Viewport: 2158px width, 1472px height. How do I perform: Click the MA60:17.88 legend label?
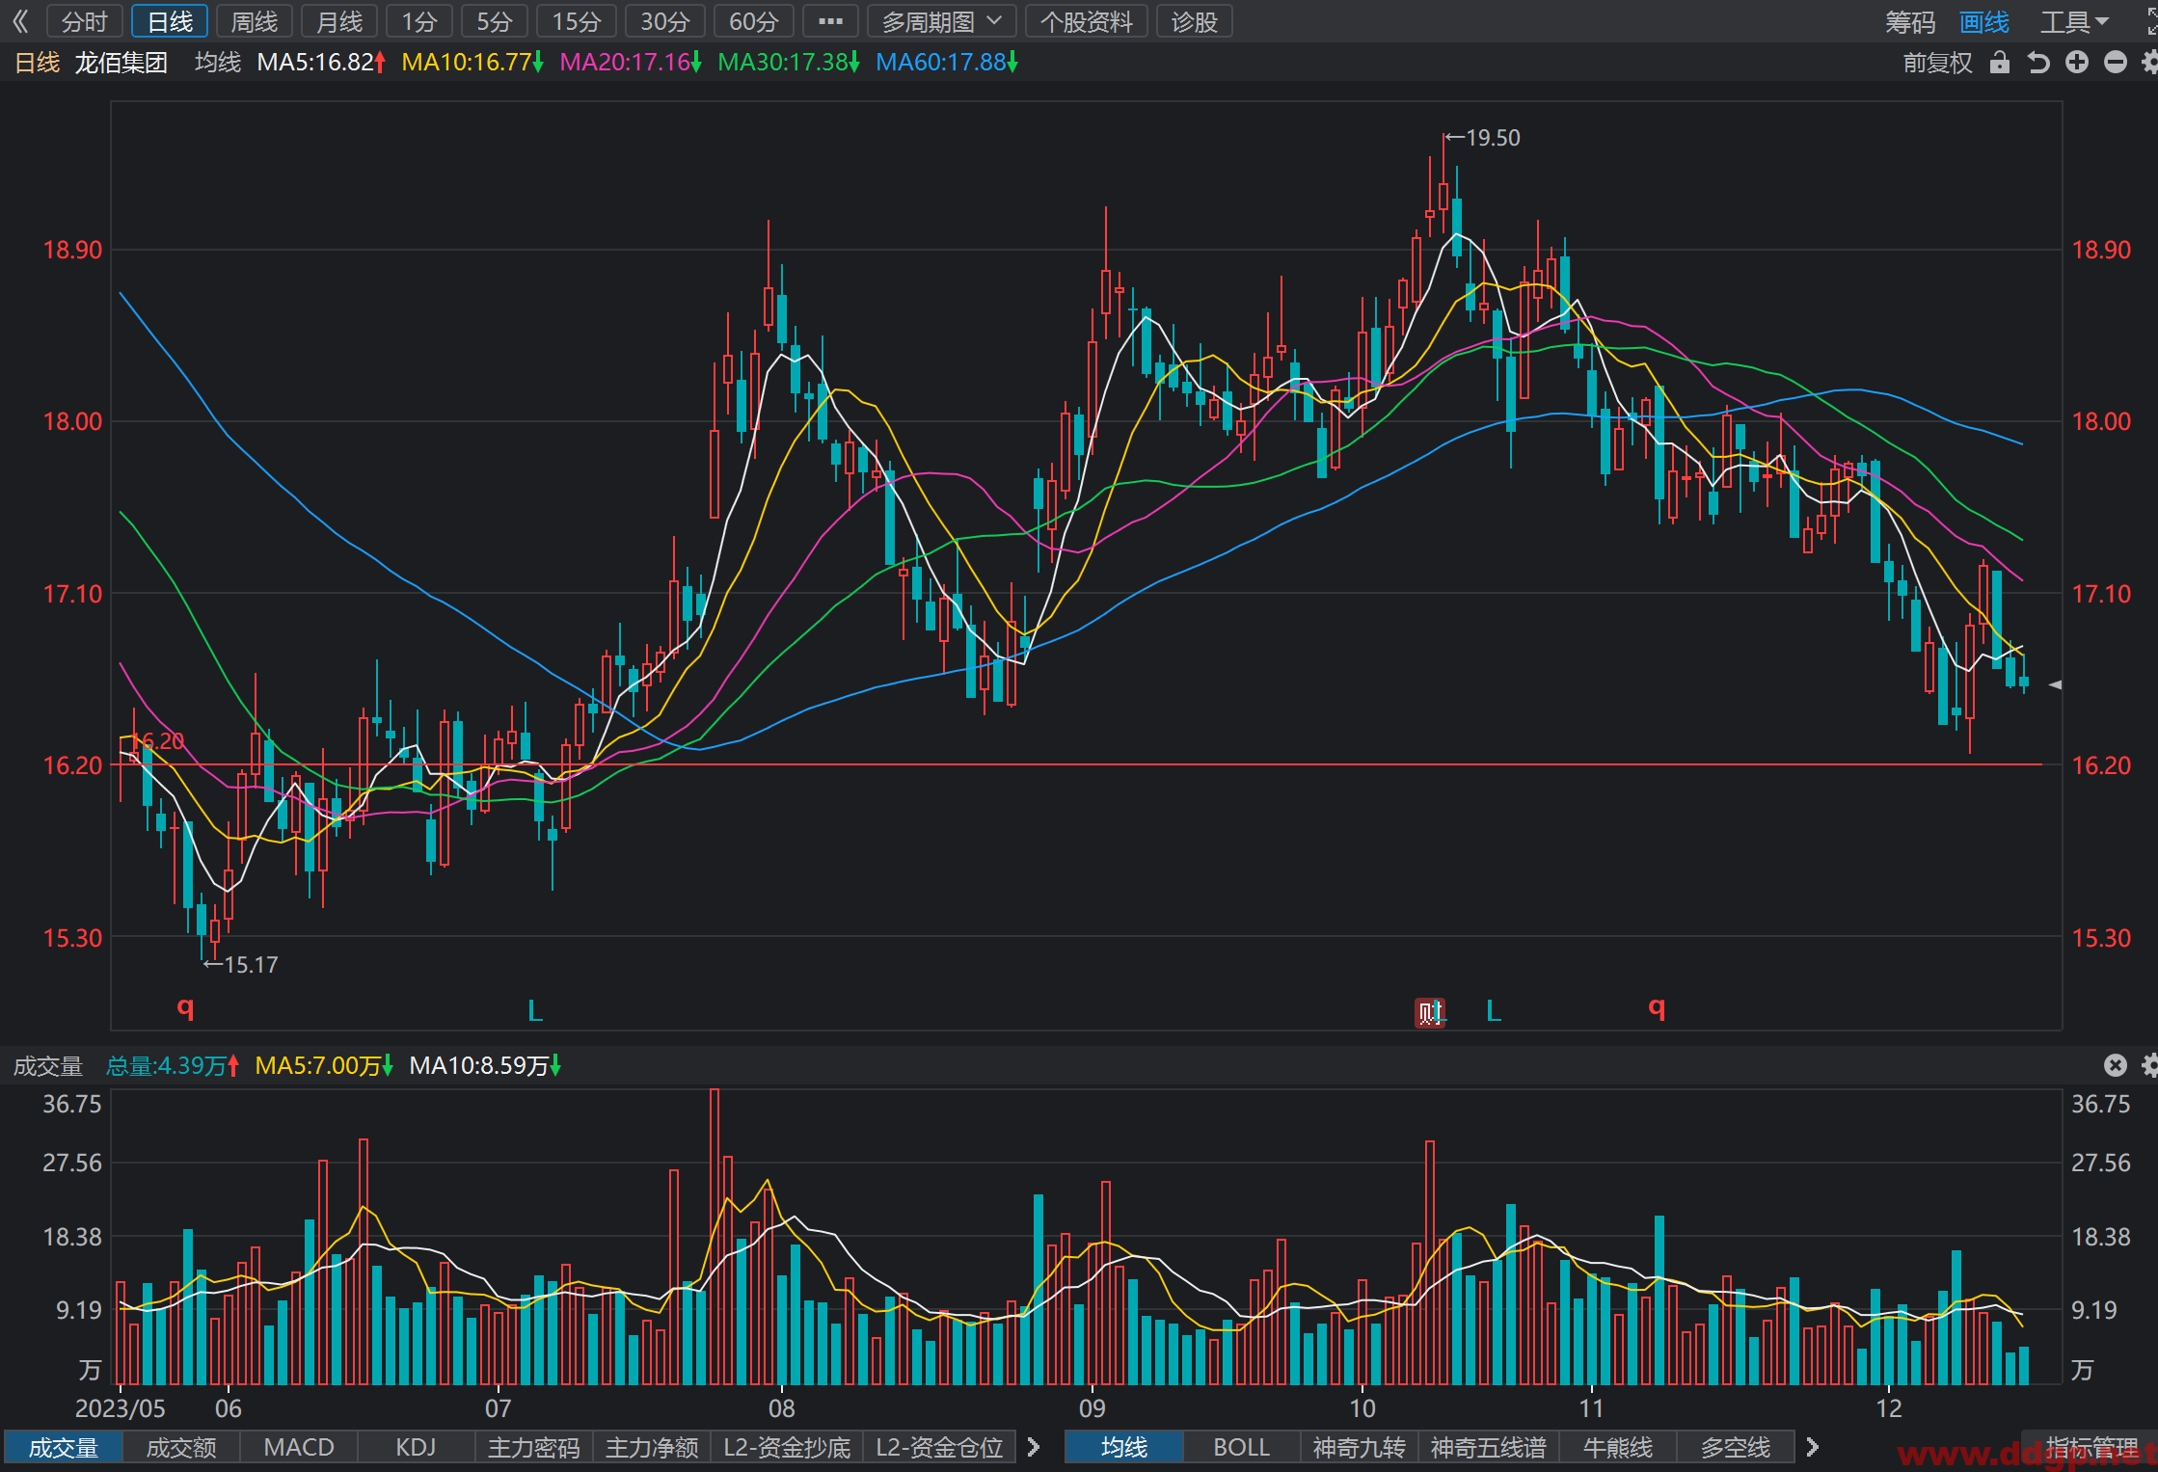(947, 63)
